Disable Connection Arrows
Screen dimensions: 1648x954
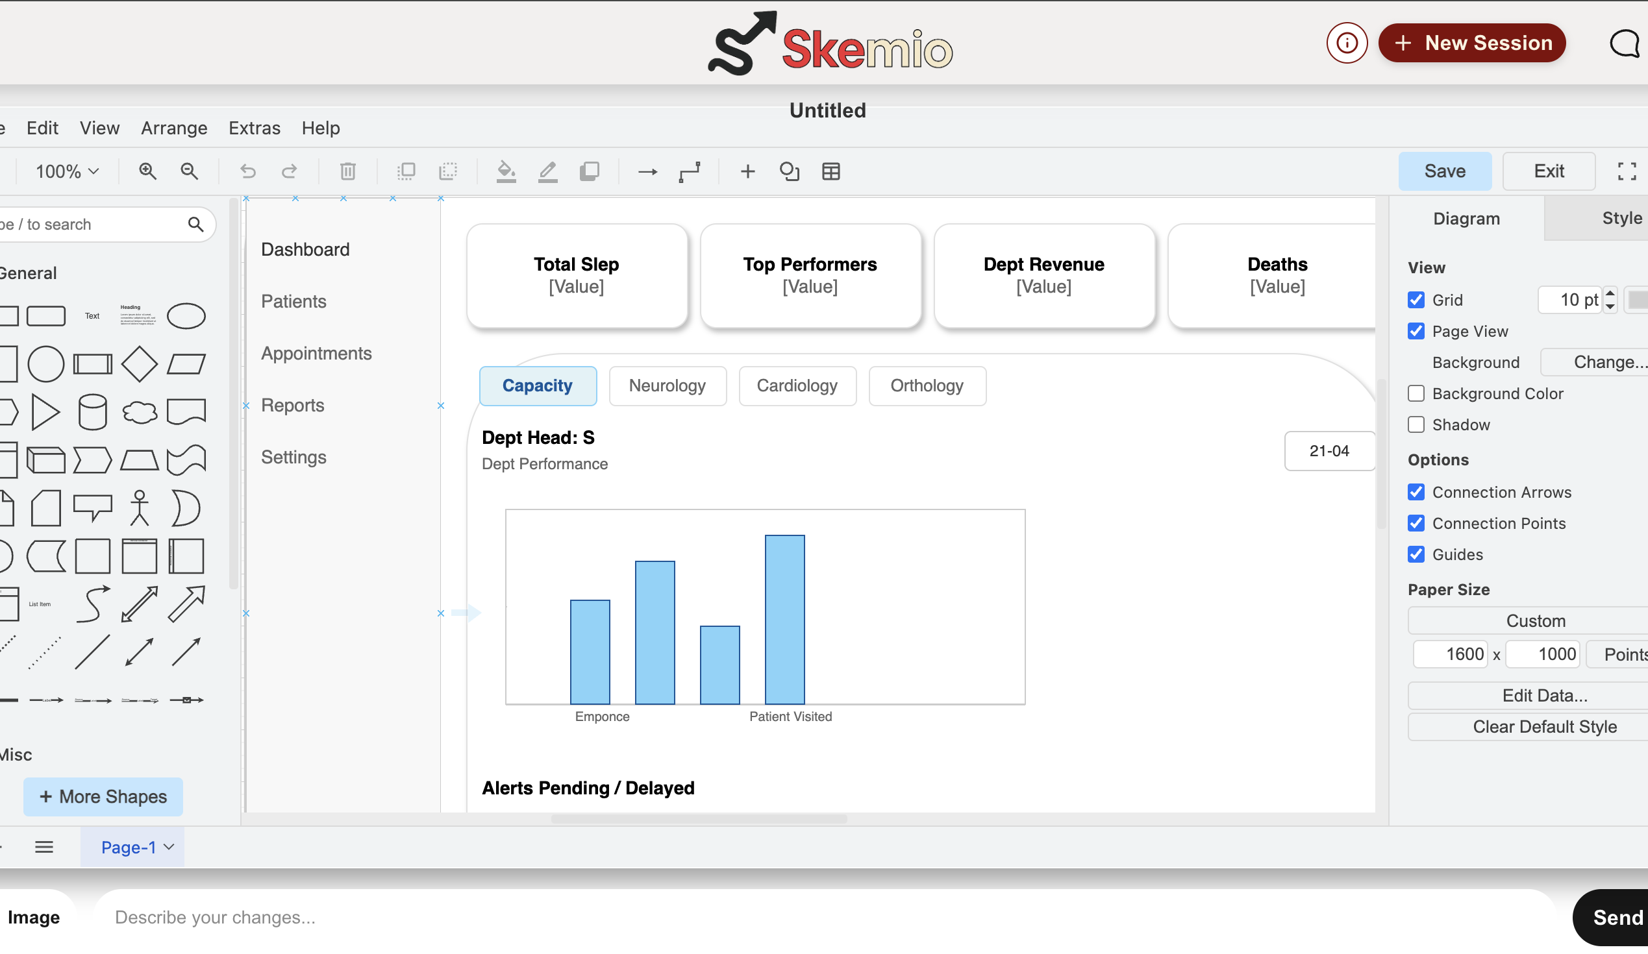click(1416, 491)
